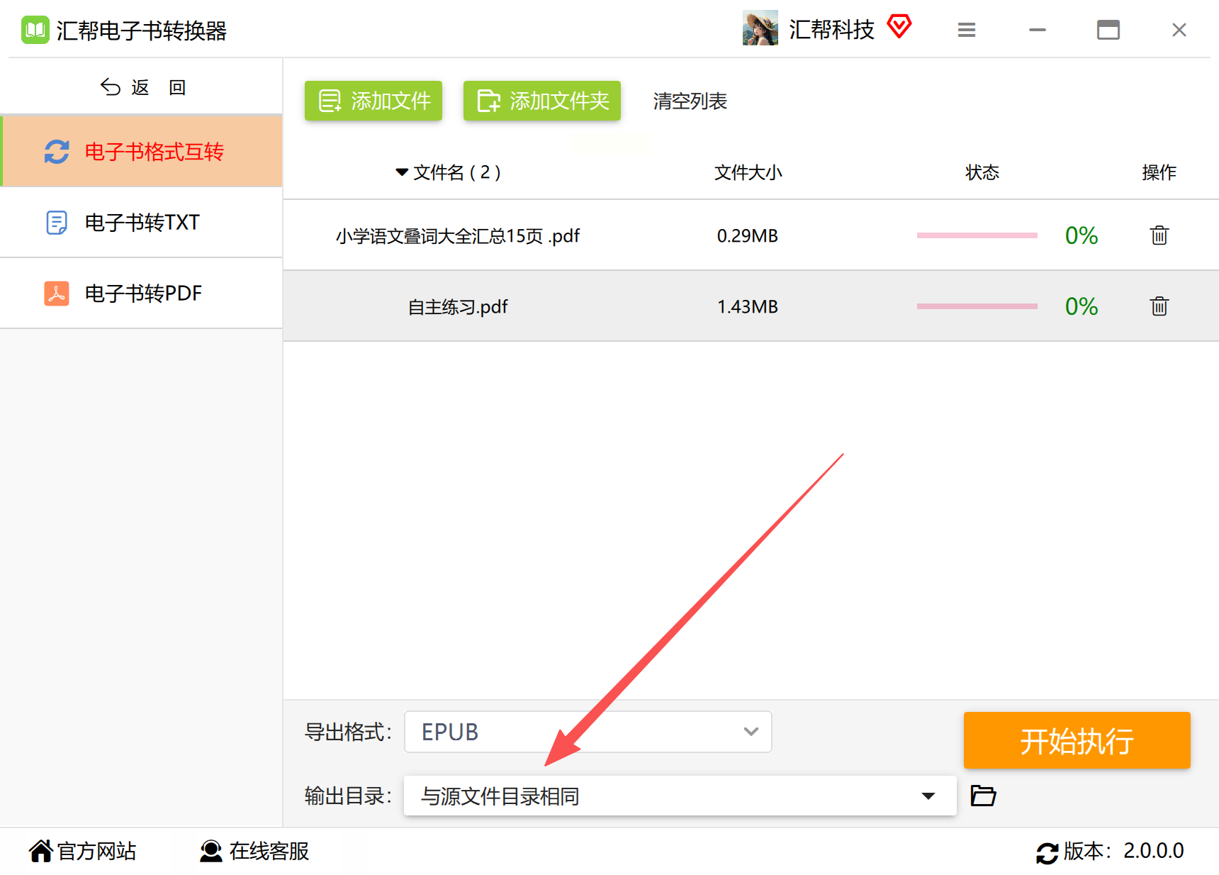Open the hamburger menu icon
This screenshot has width=1219, height=875.
(x=967, y=30)
